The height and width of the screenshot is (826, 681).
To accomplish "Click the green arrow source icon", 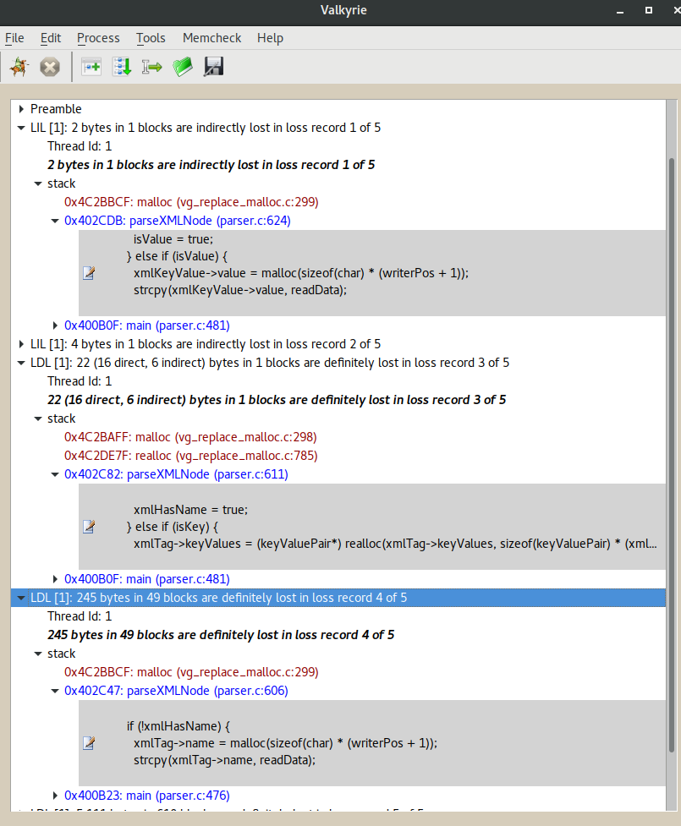I will coord(151,67).
